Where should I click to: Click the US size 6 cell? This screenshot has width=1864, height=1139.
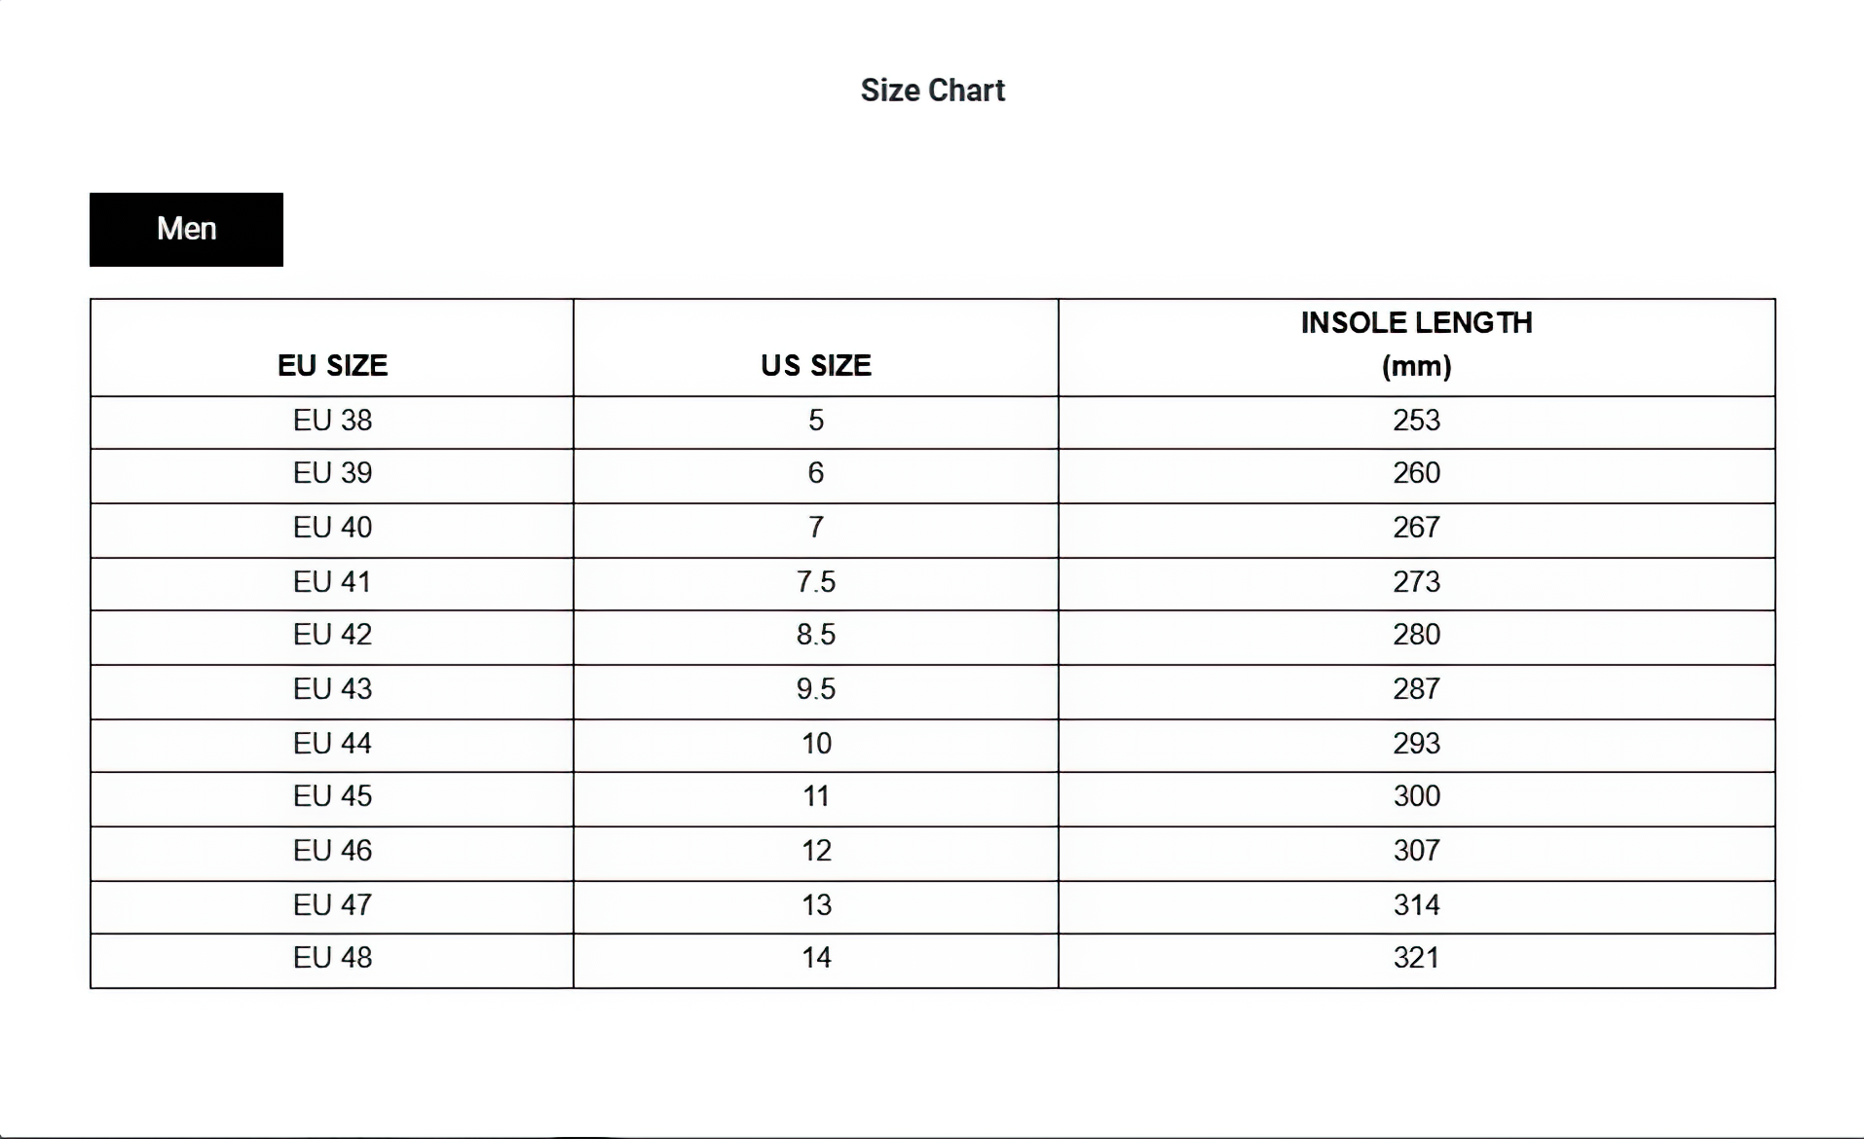tap(816, 473)
